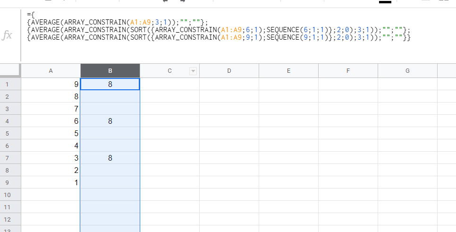This screenshot has height=232, width=456.
Task: Select row 8 header
Action: (x=10, y=170)
